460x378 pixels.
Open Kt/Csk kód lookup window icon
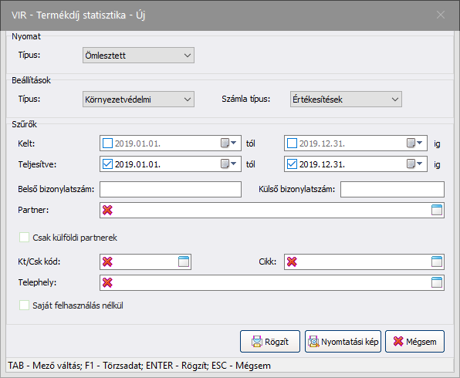[x=184, y=262]
